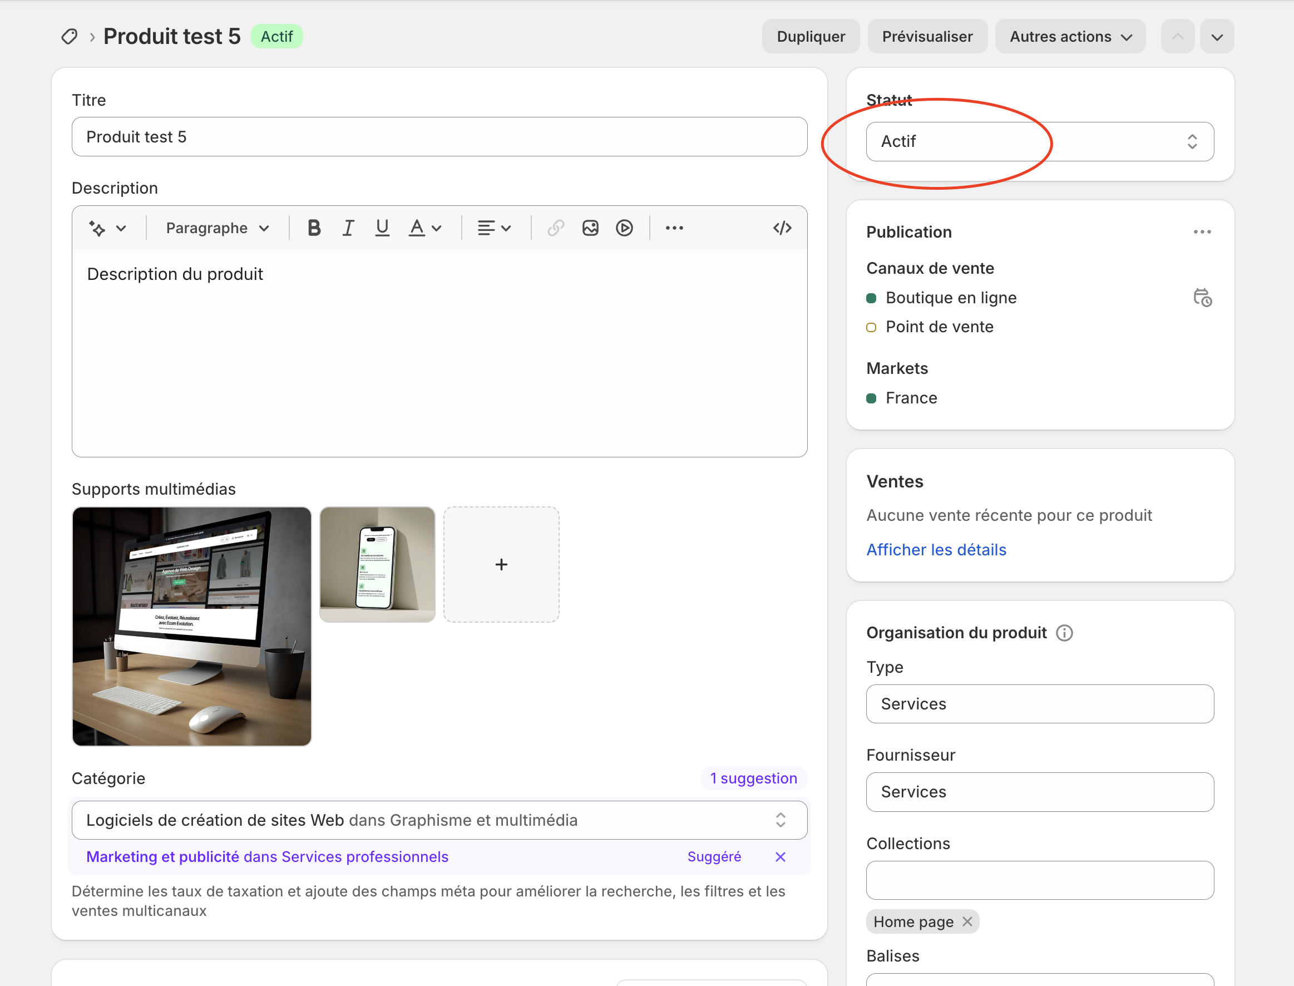Viewport: 1294px width, 986px height.
Task: Click into the description text area
Action: (439, 353)
